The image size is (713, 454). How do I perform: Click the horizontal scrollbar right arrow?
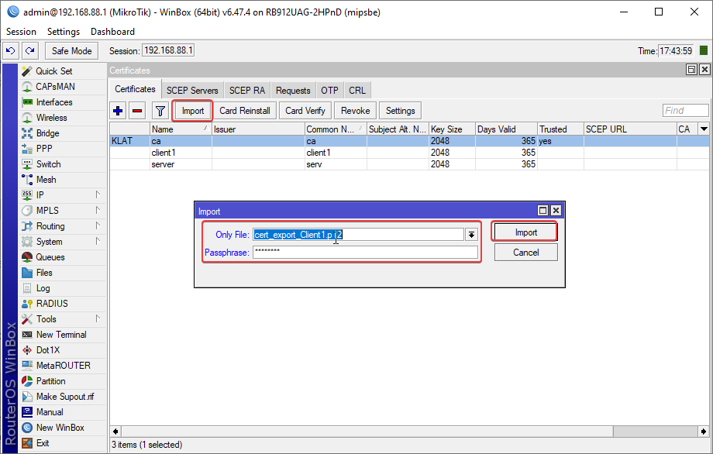(704, 432)
